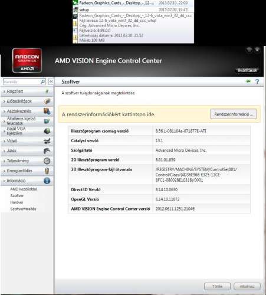Click the green pin-page arrow icon
The height and width of the screenshot is (295, 266).
pyautogui.click(x=248, y=81)
